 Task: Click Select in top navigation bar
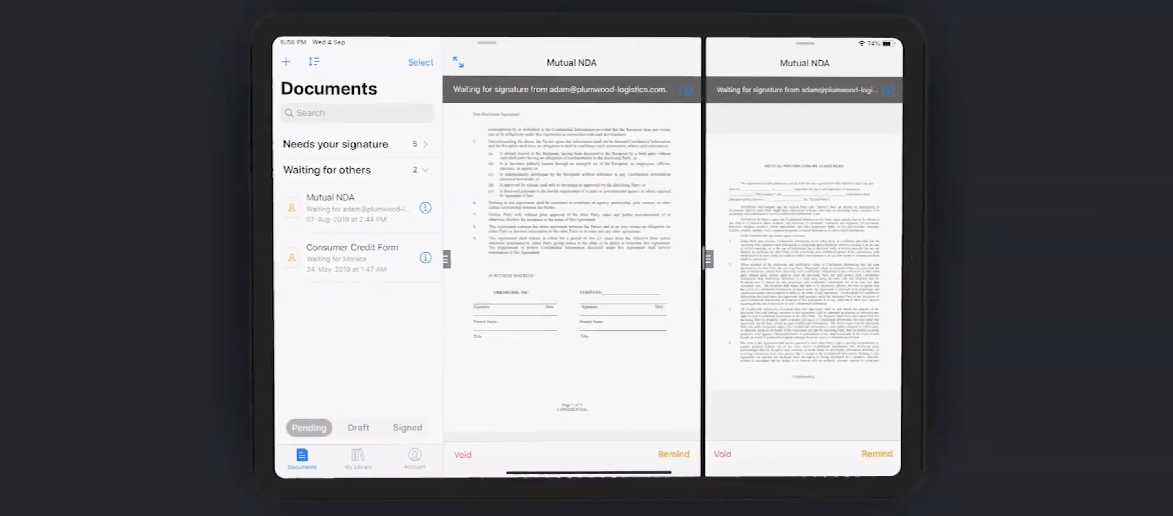click(420, 61)
